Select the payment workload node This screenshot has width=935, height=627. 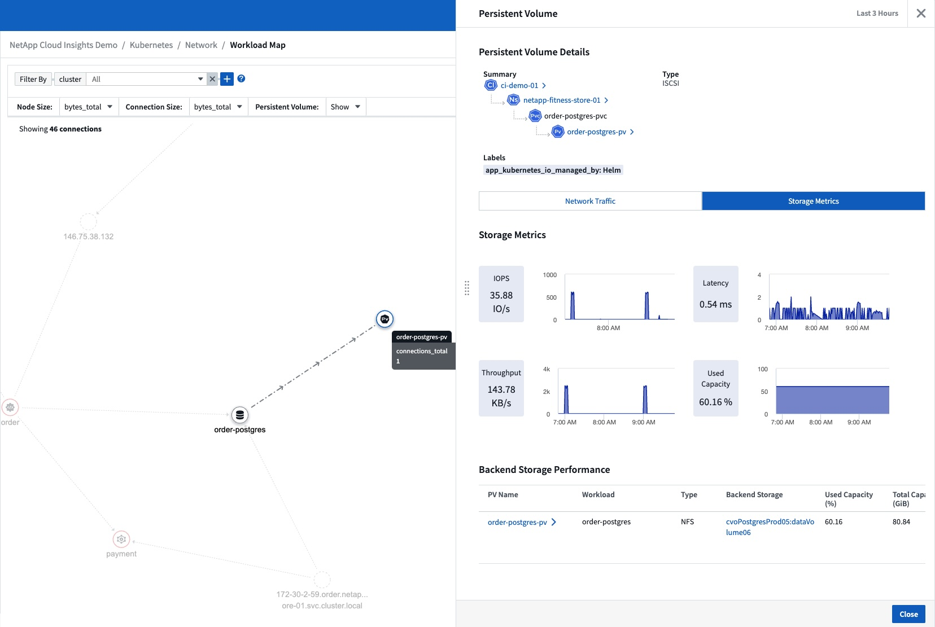121,539
